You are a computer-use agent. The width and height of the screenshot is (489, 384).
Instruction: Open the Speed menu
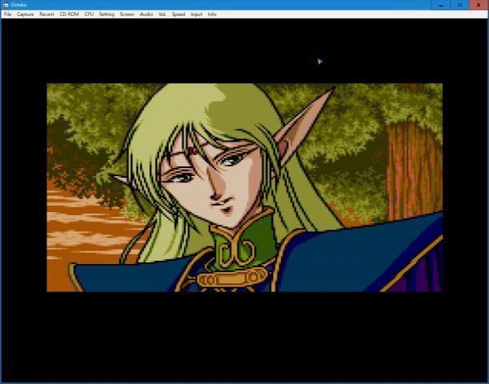[178, 14]
